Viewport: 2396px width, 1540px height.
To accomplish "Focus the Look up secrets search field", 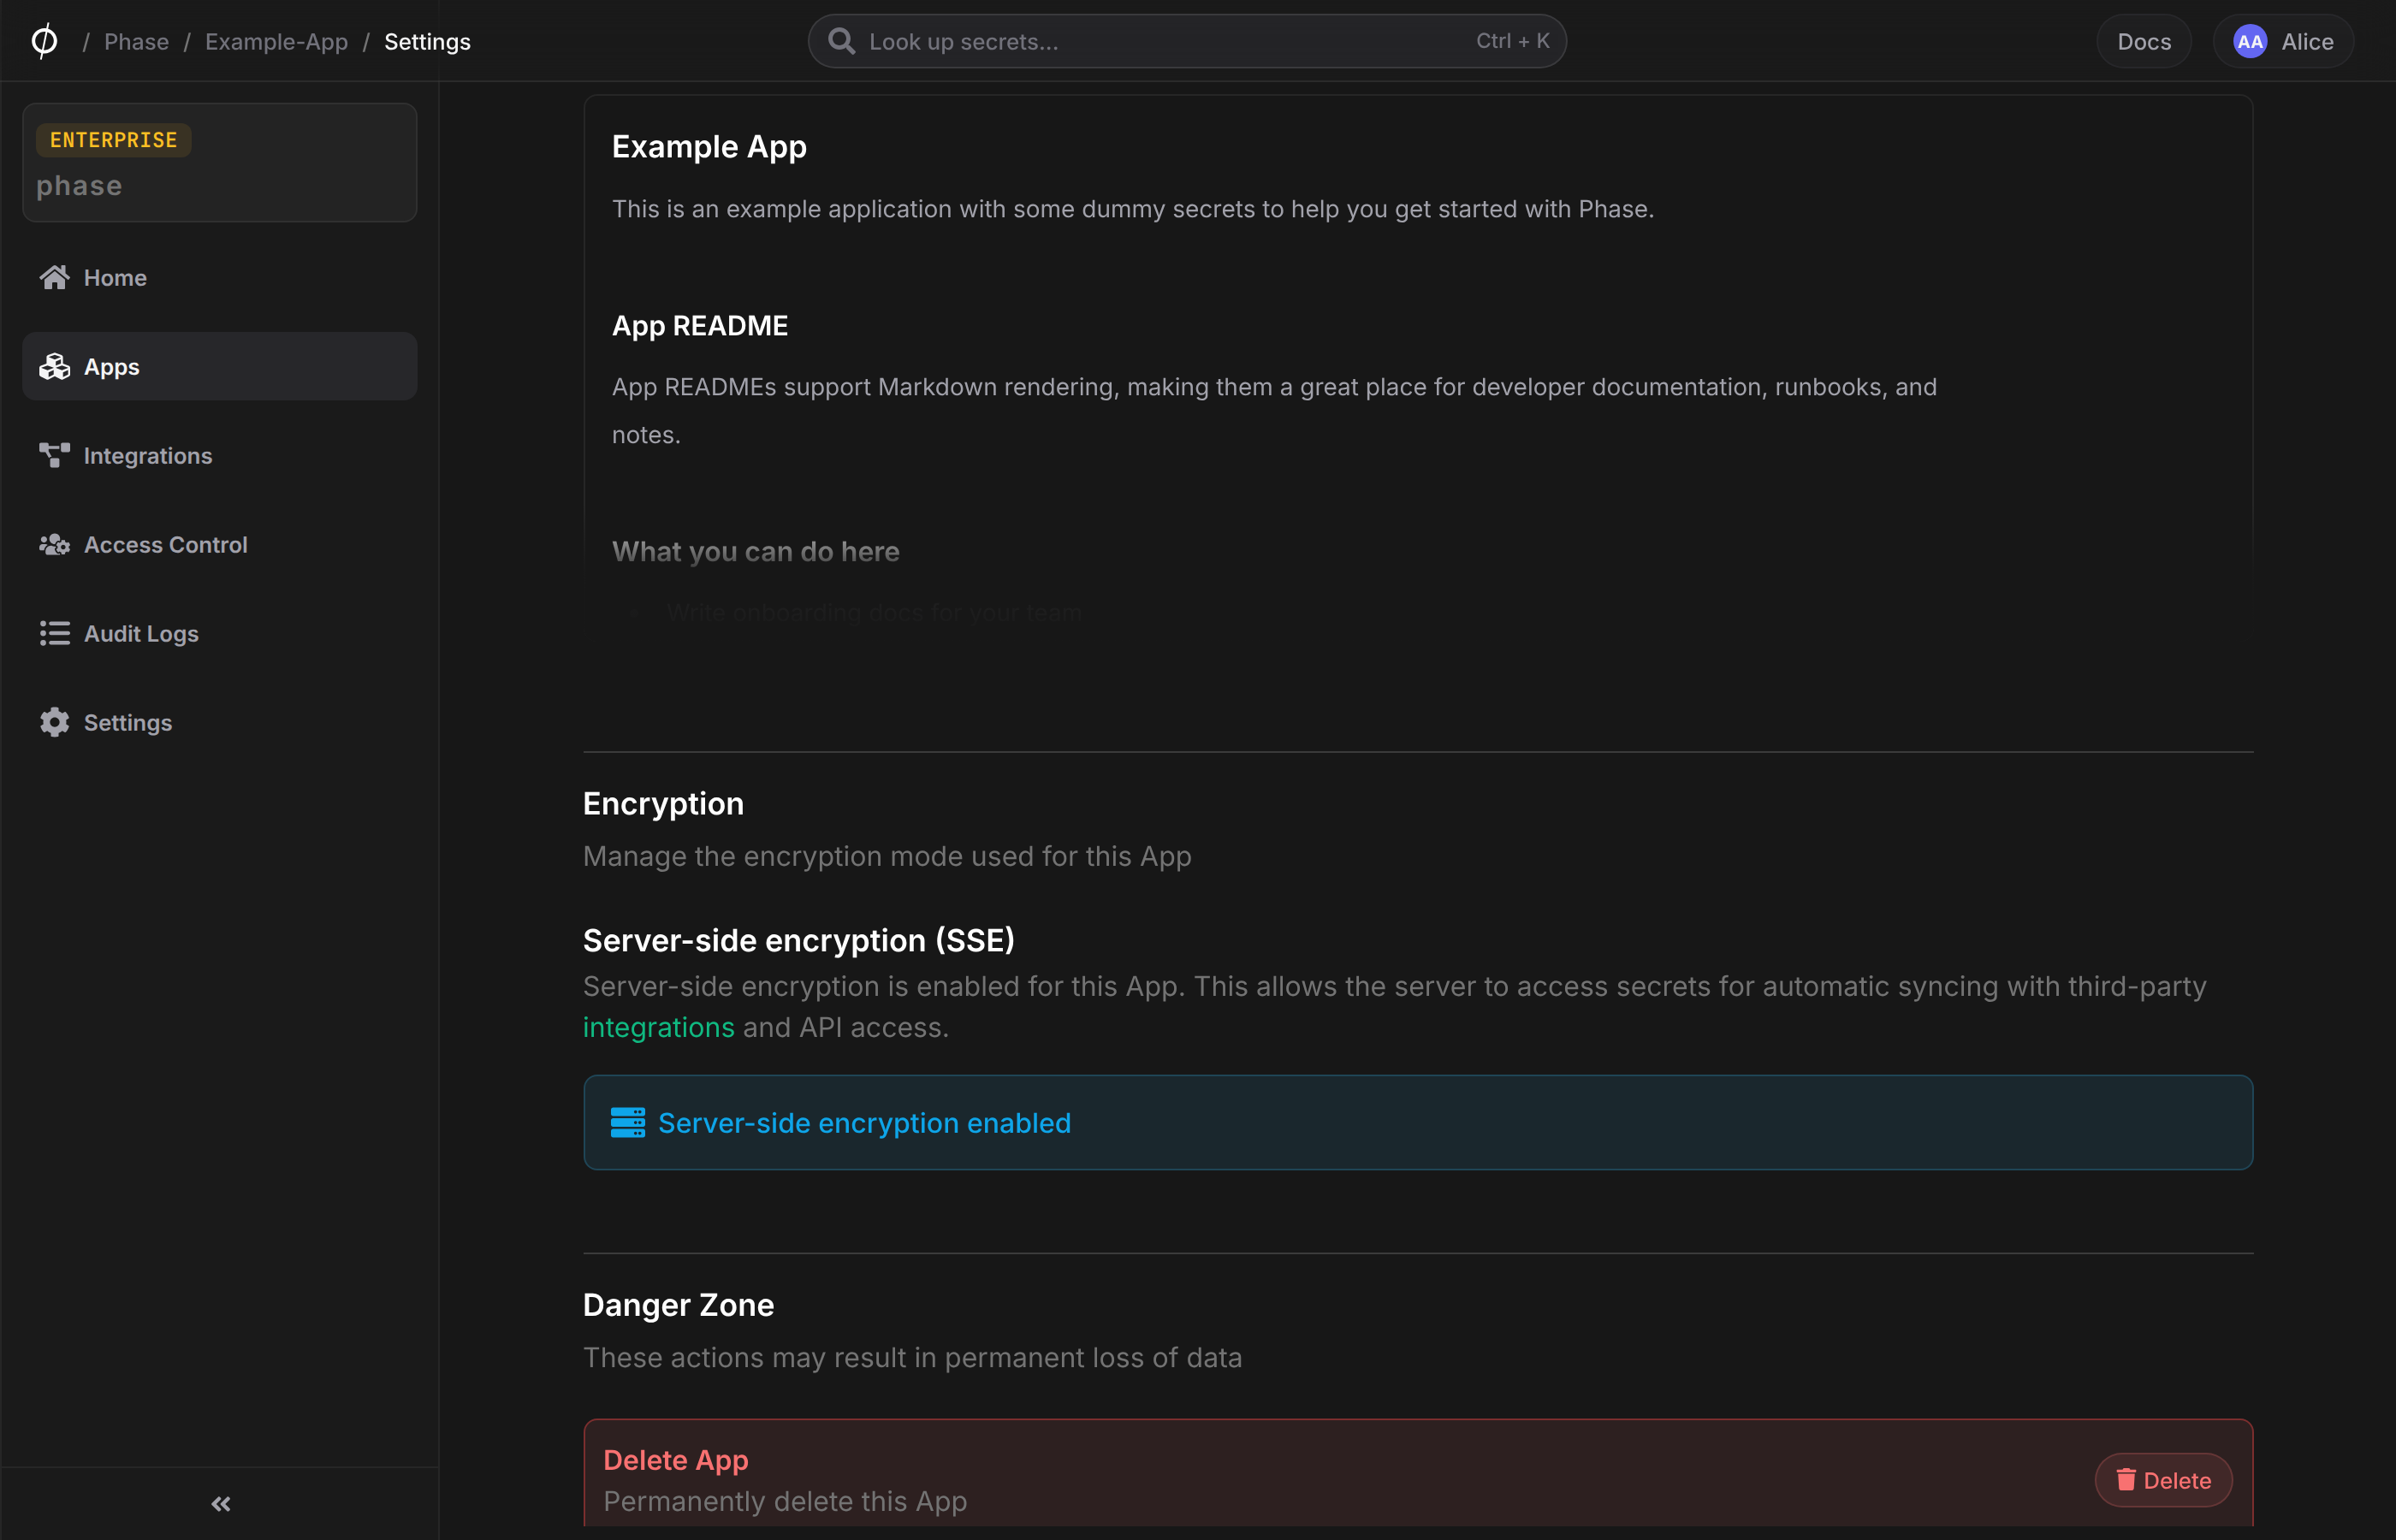I will point(1187,41).
